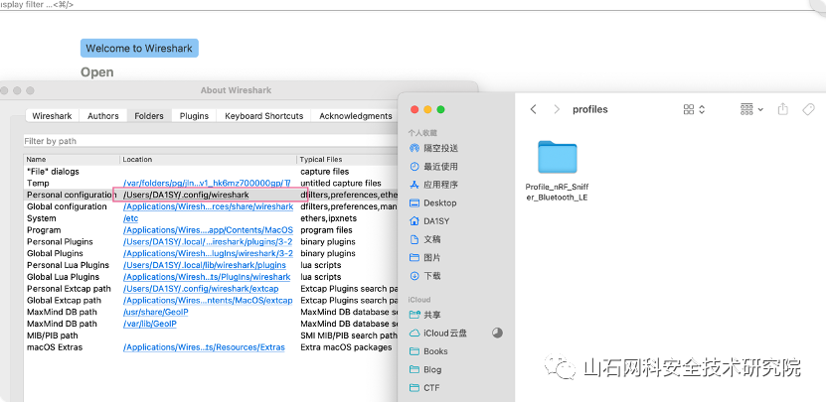Click the Name column header
827x403 pixels.
(x=72, y=159)
